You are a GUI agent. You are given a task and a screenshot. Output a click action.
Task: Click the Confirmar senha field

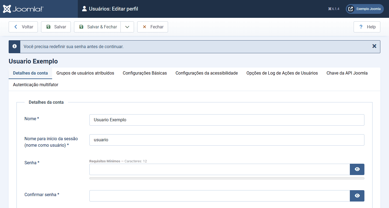(220, 196)
